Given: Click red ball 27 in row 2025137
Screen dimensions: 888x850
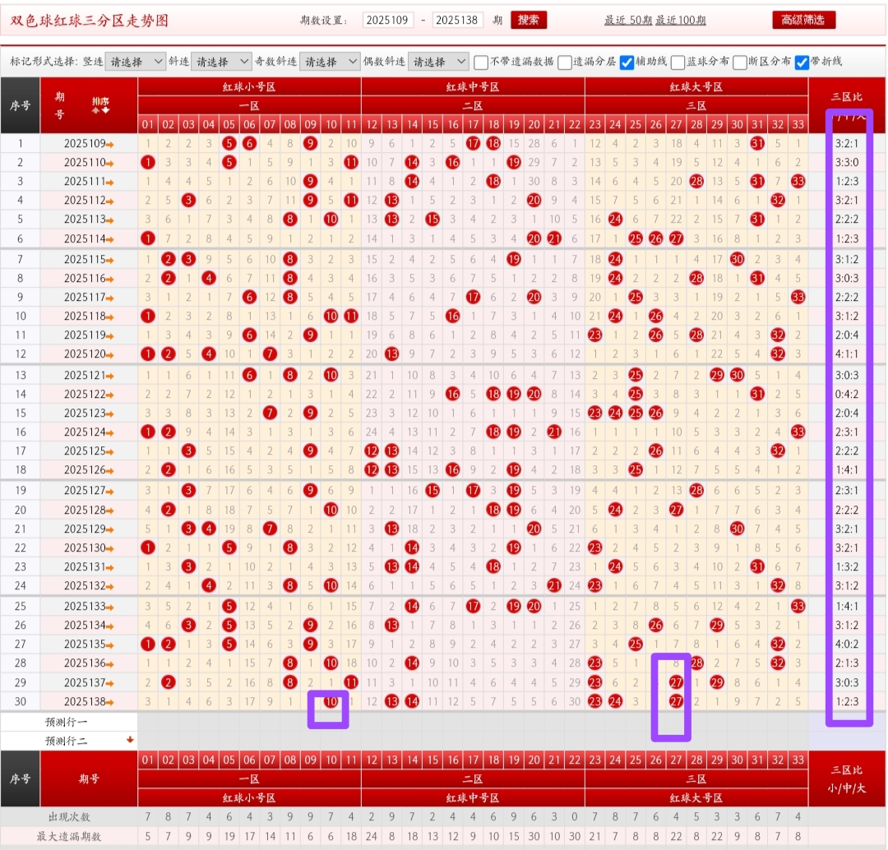Looking at the screenshot, I should [676, 681].
